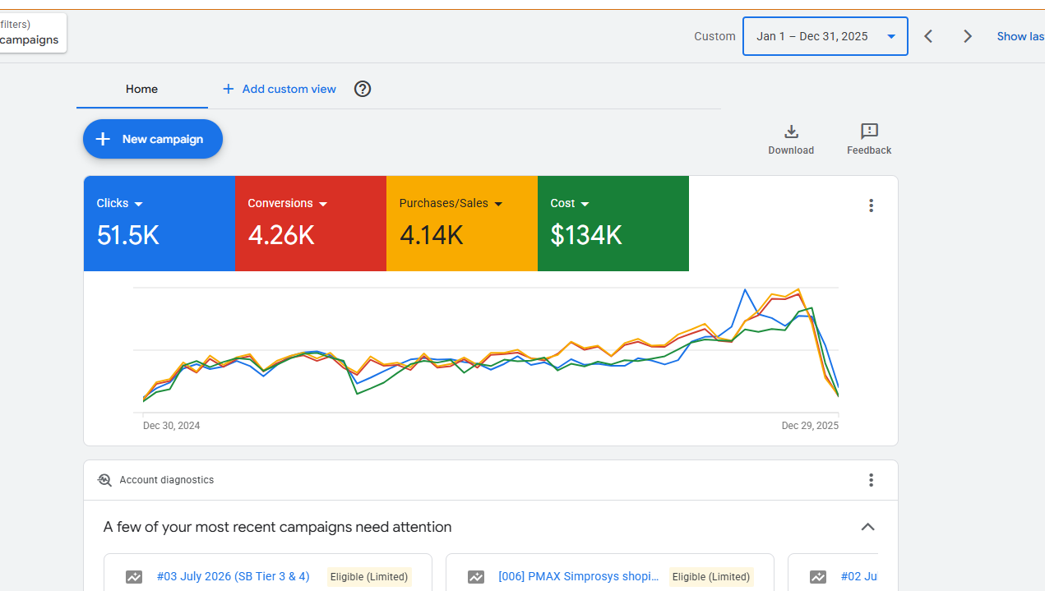Open the overview card three-dot menu
Image resolution: width=1045 pixels, height=591 pixels.
click(872, 205)
